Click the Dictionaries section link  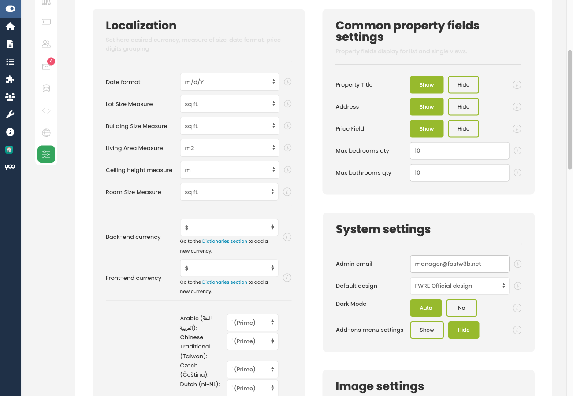tap(224, 241)
